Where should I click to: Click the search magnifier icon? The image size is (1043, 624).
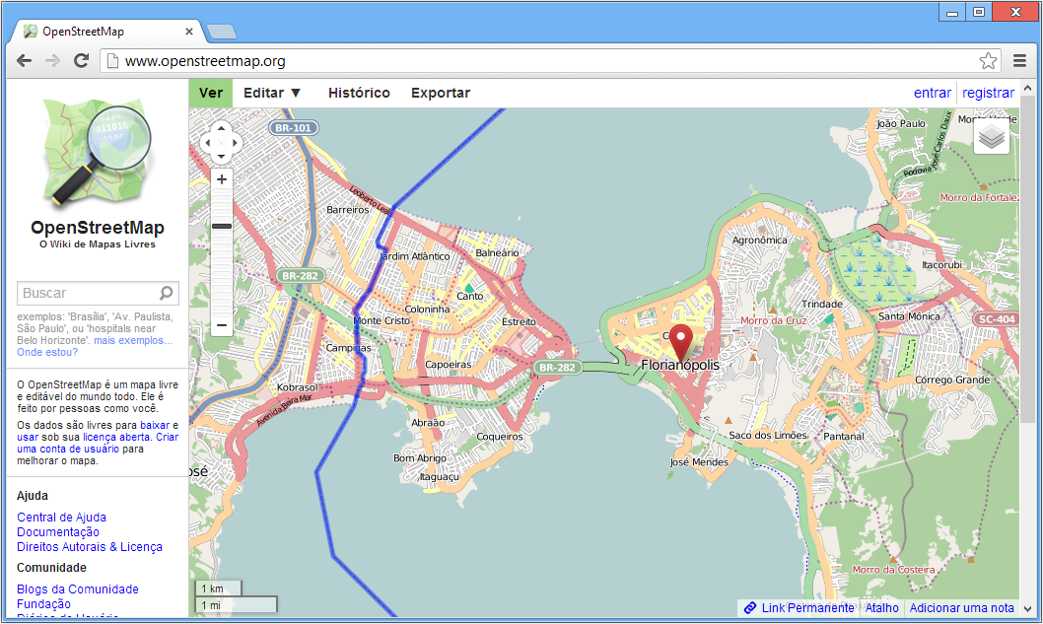coord(167,293)
